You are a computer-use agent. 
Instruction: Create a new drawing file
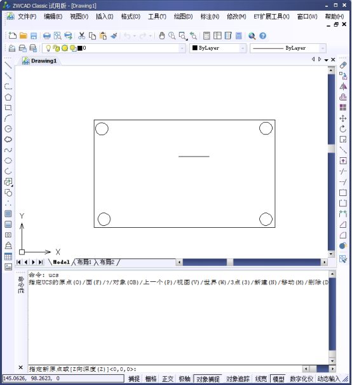(12, 36)
